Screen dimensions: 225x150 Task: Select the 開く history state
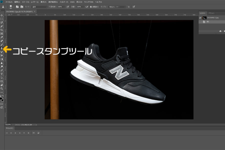tap(212, 22)
